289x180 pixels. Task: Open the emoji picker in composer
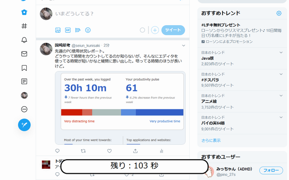click(x=88, y=30)
